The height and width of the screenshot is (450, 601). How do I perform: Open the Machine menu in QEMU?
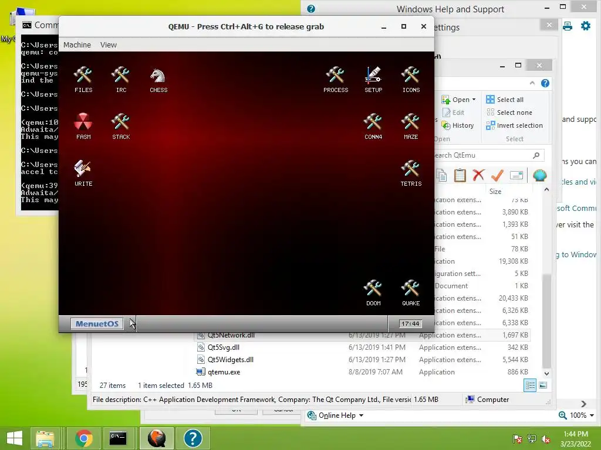coord(77,45)
